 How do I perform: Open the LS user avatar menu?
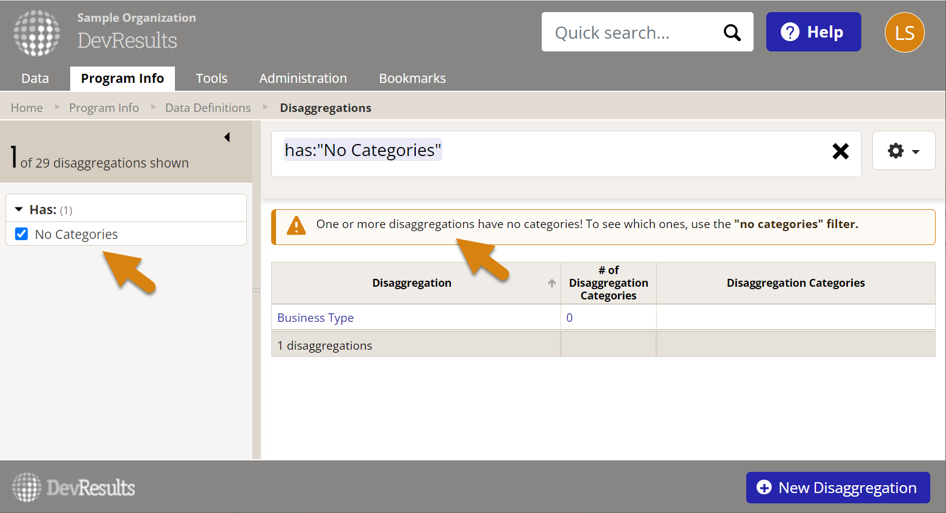(904, 33)
